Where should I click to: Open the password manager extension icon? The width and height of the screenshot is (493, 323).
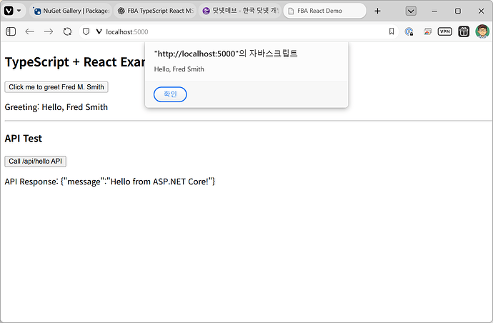click(409, 31)
